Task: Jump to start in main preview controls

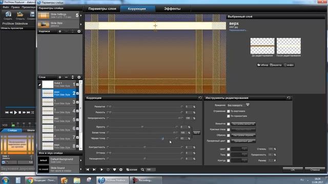Action: pos(7,112)
